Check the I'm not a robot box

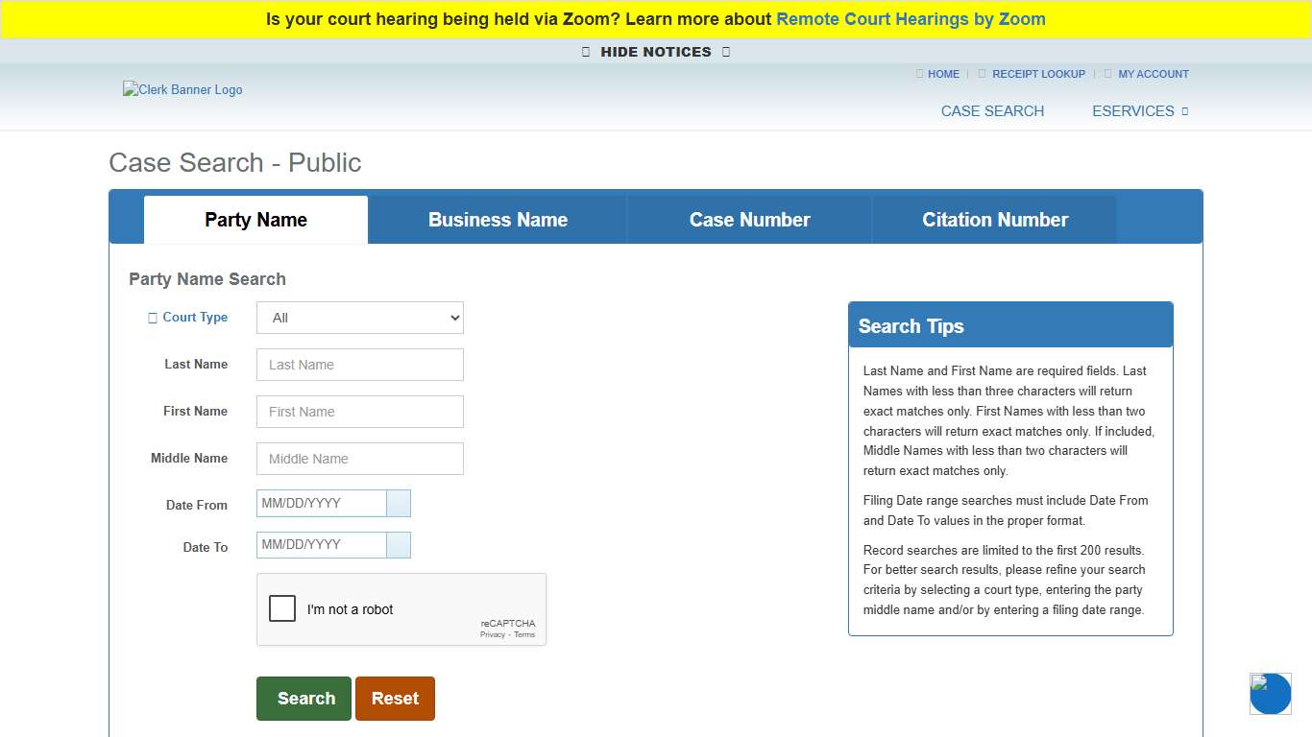281,608
